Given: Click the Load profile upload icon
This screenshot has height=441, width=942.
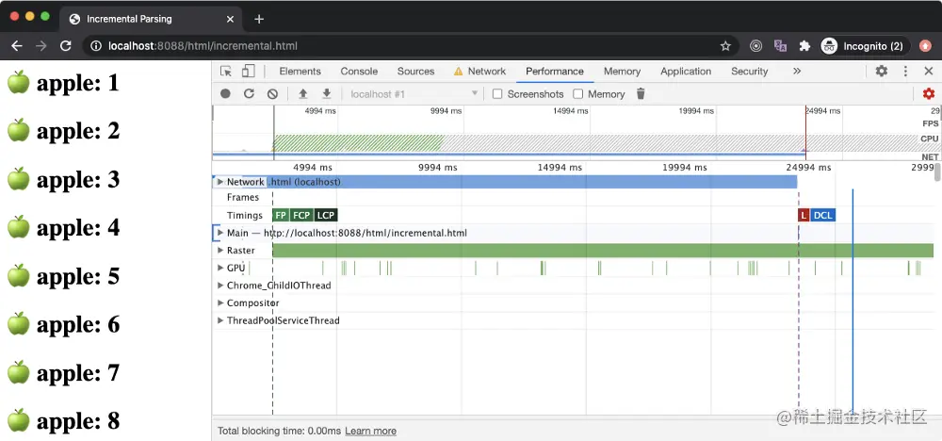Looking at the screenshot, I should coord(302,93).
